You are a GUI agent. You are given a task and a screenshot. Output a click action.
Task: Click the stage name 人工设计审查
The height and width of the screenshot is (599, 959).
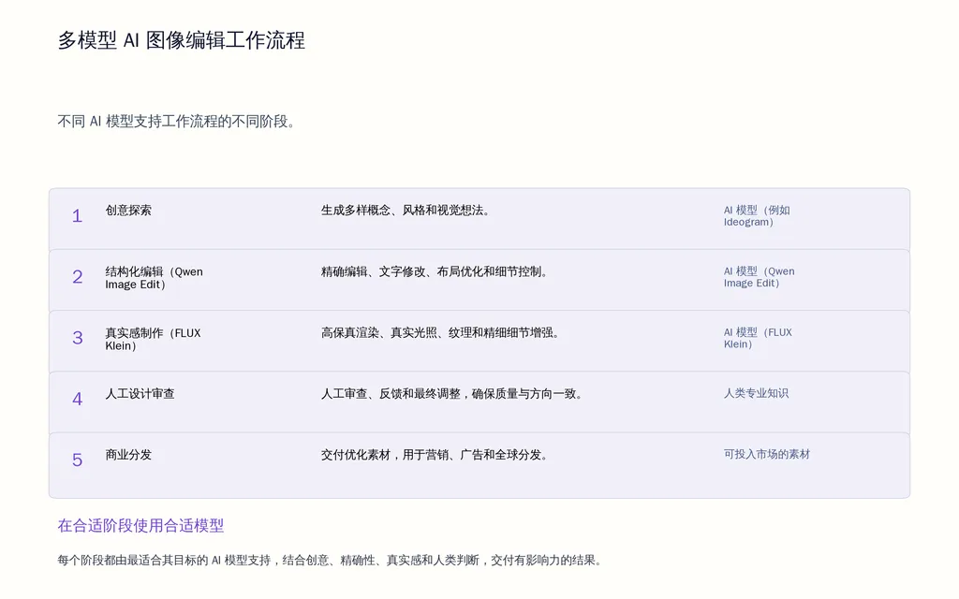(140, 394)
